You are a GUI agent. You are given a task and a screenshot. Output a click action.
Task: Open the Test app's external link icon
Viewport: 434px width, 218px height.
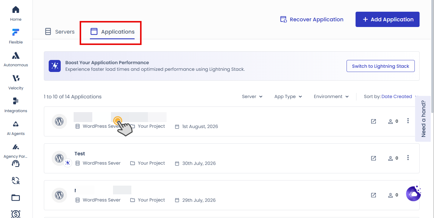click(x=374, y=158)
